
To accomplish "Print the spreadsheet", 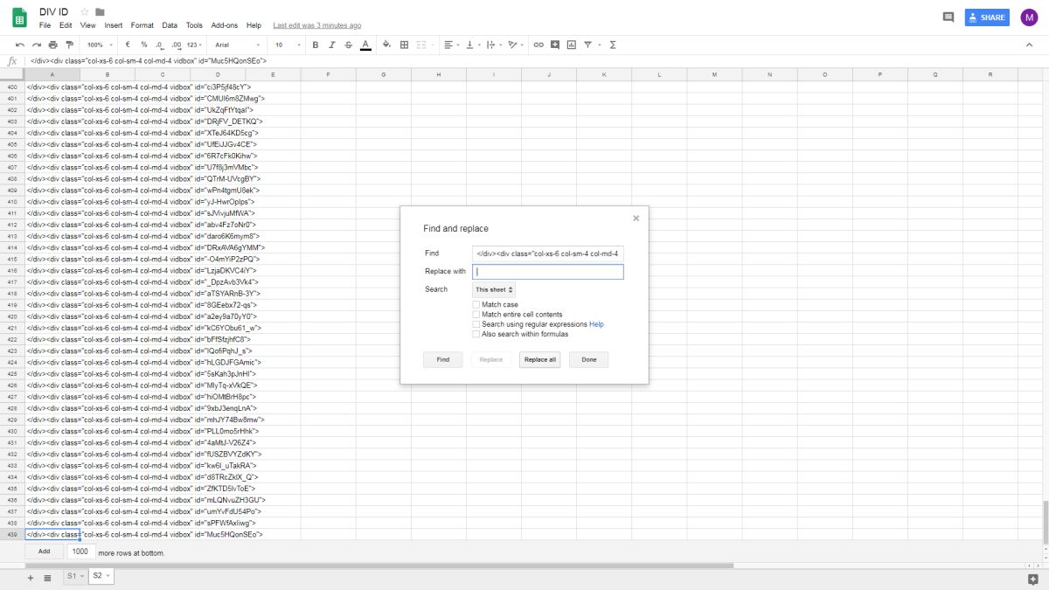I will pyautogui.click(x=53, y=45).
